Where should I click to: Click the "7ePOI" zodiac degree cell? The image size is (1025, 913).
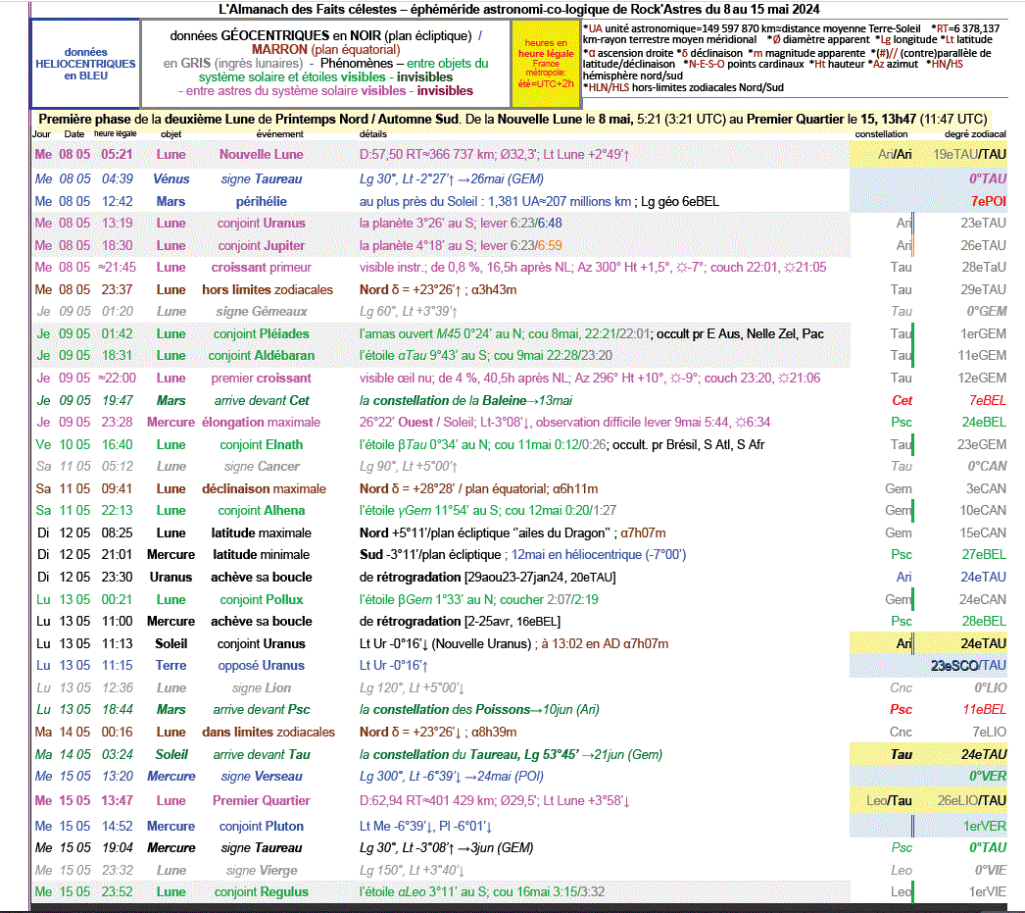989,201
